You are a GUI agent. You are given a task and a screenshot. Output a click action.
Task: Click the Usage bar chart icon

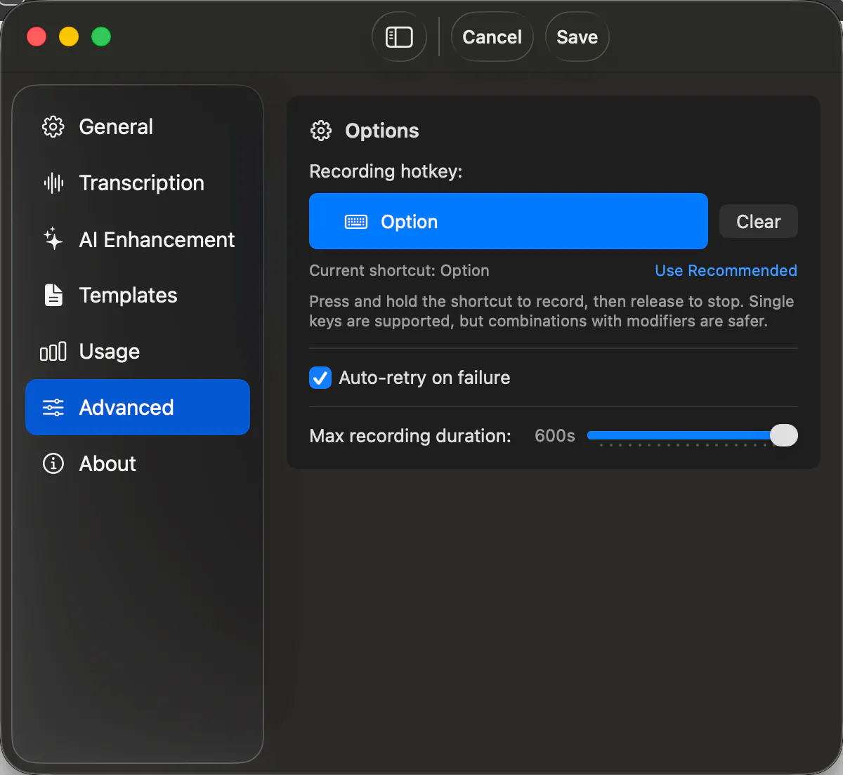(53, 352)
